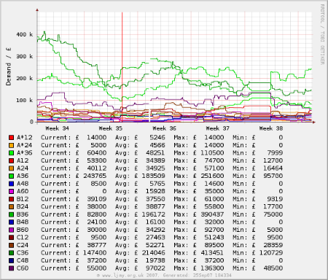The image size is (328, 280).
Task: Click the A36 legend color box
Action: 11,176
